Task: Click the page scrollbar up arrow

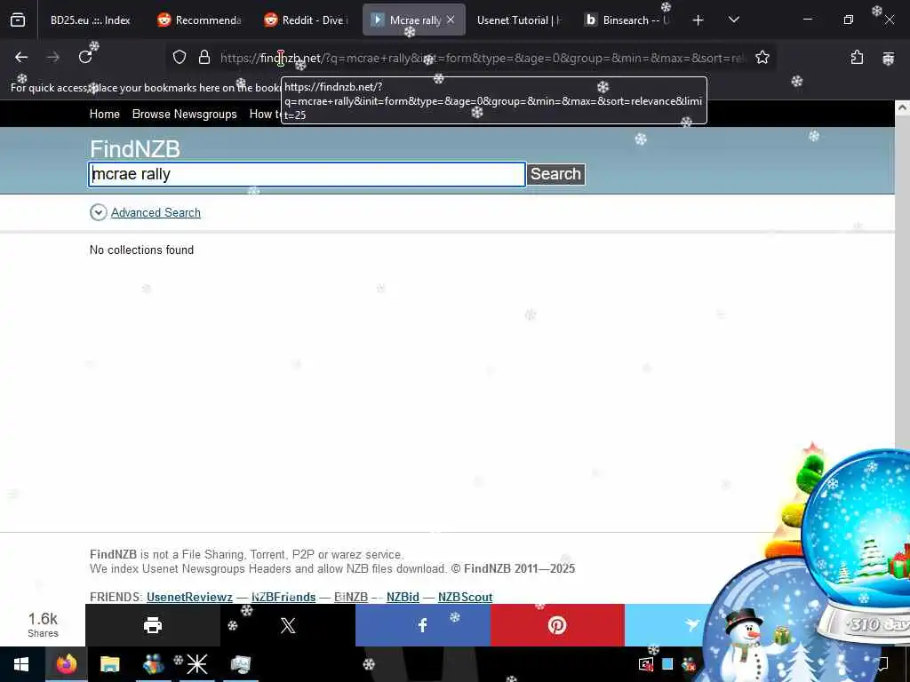Action: pos(902,107)
